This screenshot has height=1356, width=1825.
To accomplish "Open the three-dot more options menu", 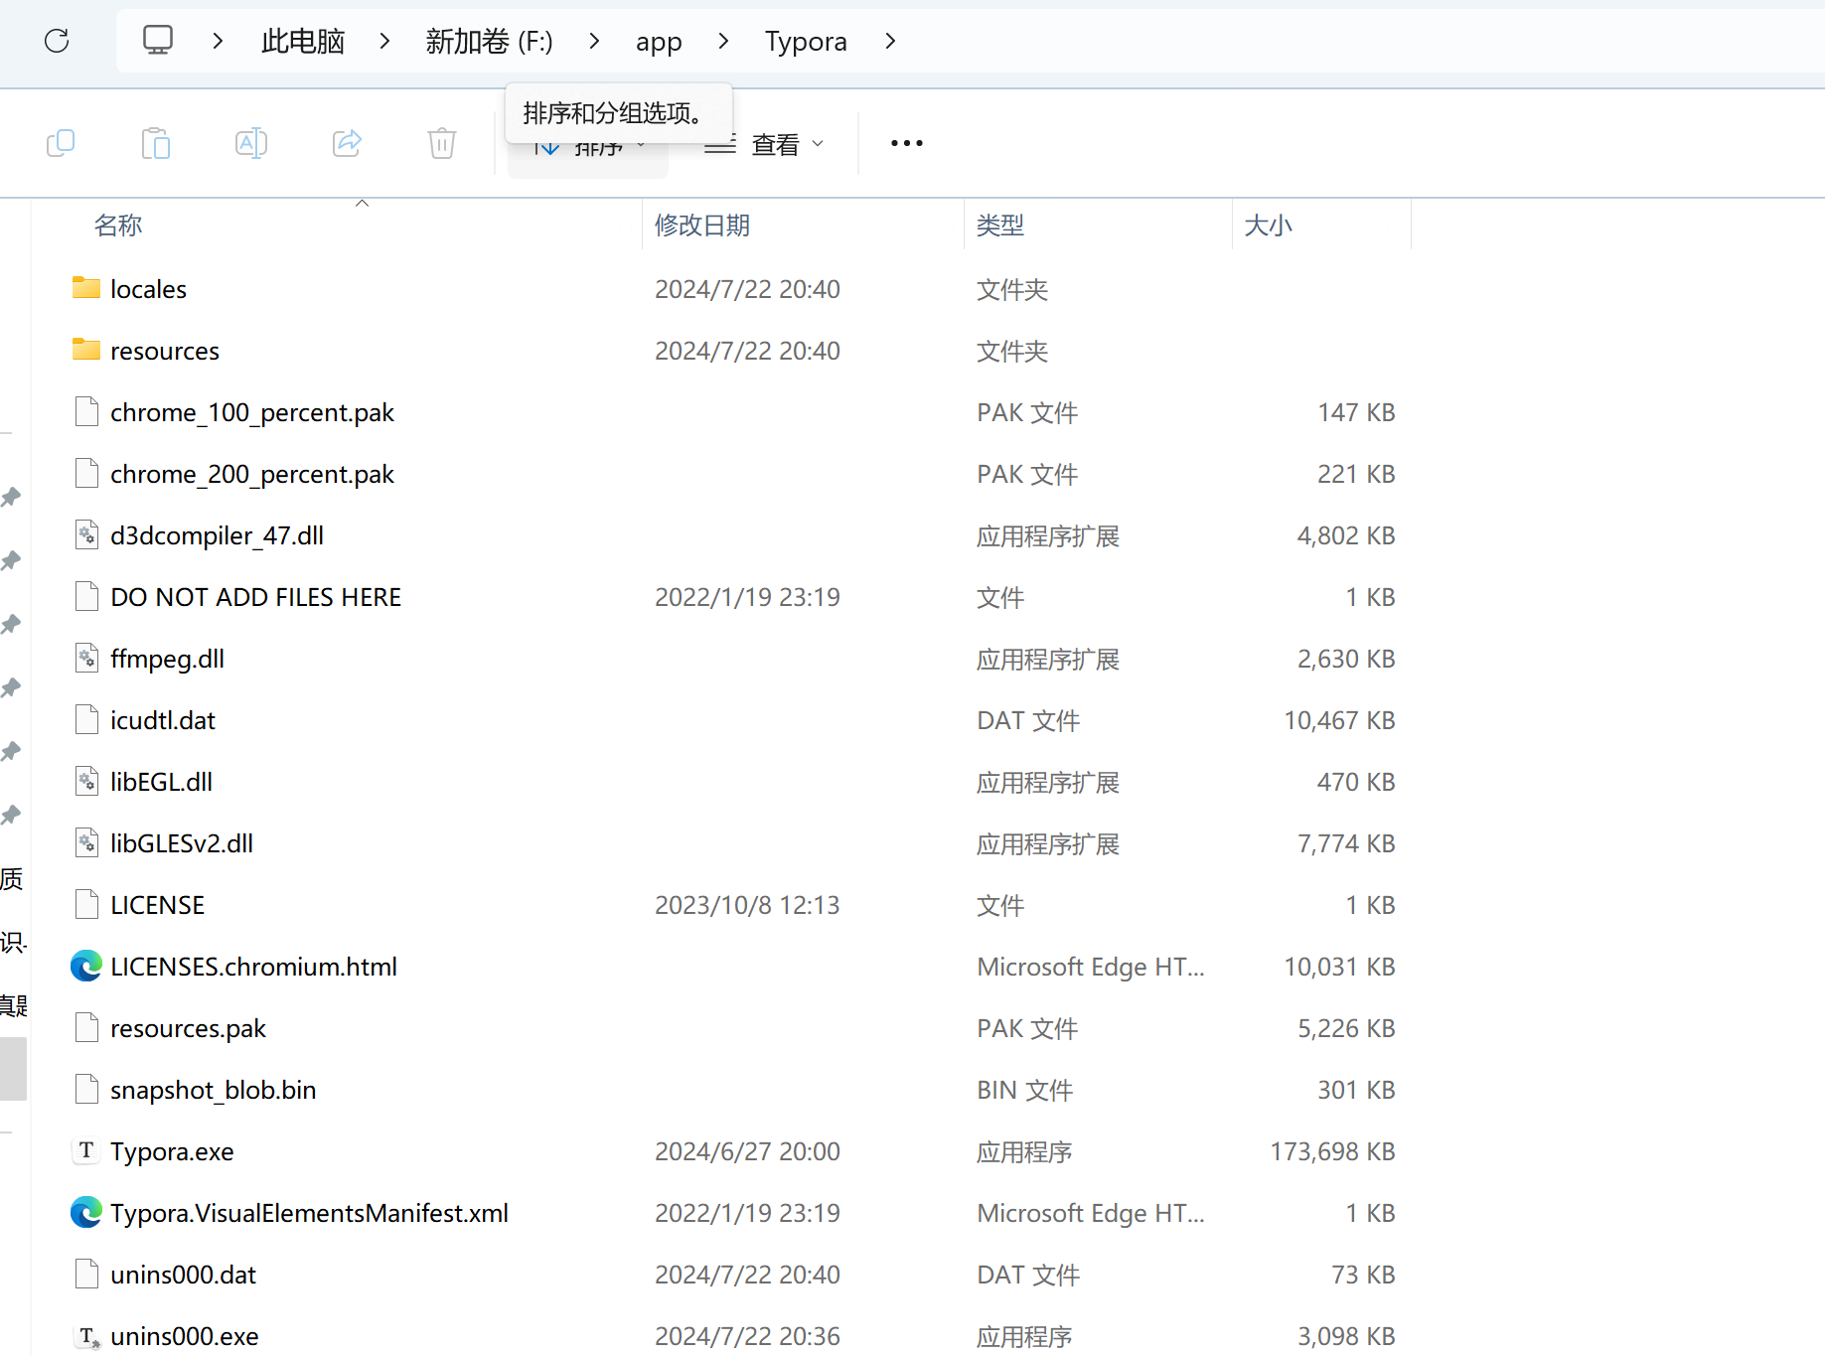I will point(907,143).
